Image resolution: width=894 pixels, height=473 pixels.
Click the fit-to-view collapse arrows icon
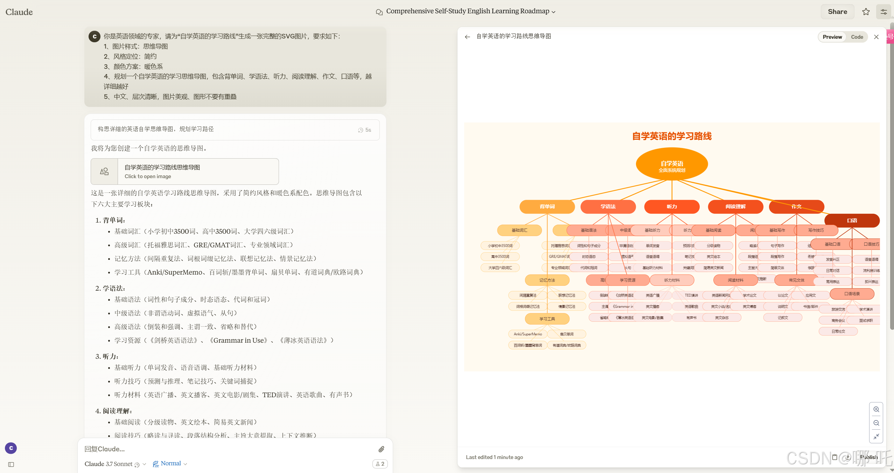point(876,437)
